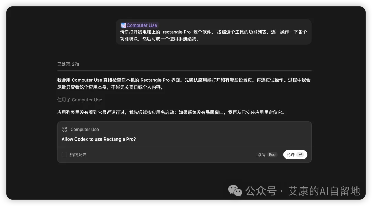372x206 pixels.
Task: Click the four-circle Computer Use icon in the card
Action: (64, 129)
